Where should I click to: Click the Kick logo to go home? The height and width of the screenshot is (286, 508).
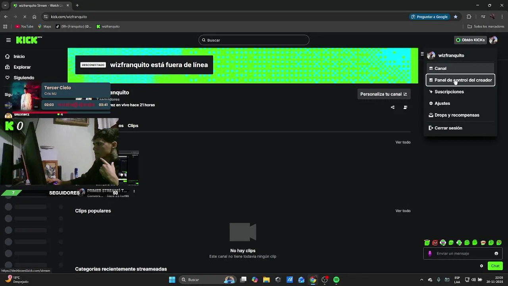coord(29,40)
